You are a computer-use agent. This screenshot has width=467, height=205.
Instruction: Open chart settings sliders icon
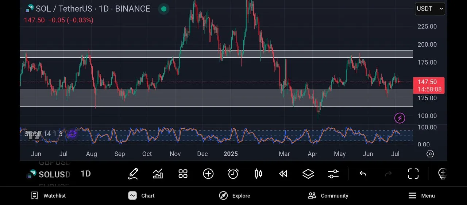[x=333, y=174]
